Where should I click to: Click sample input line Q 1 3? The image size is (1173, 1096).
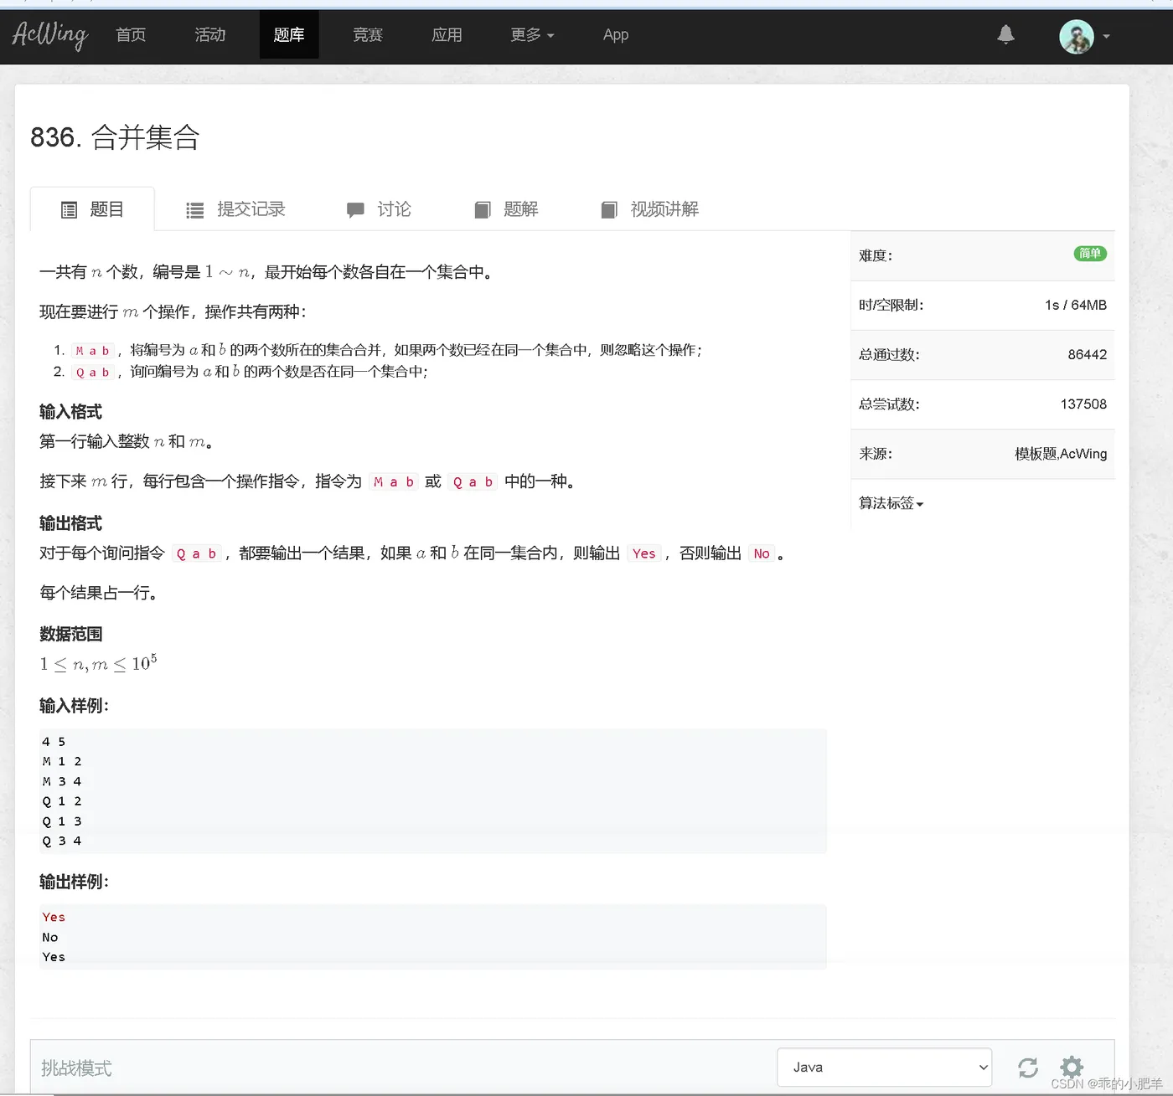[x=62, y=821]
